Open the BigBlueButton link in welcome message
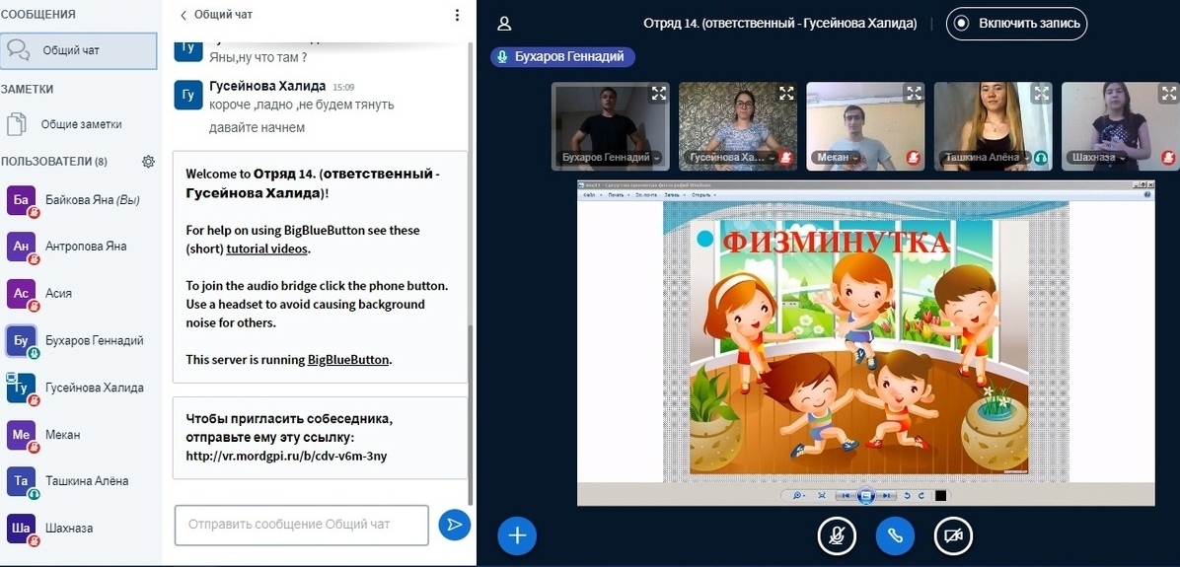The image size is (1180, 567). pos(348,360)
